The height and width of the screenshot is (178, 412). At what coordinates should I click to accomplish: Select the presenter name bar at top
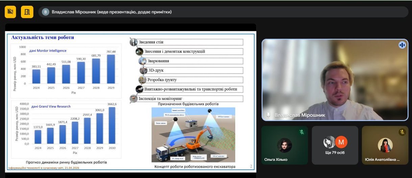(x=223, y=12)
